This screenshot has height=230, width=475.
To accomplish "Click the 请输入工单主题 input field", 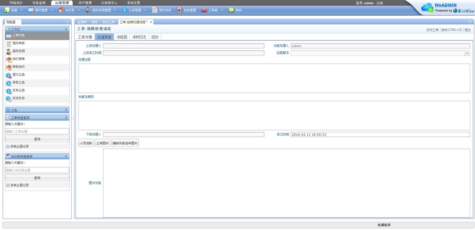I will tap(37, 131).
